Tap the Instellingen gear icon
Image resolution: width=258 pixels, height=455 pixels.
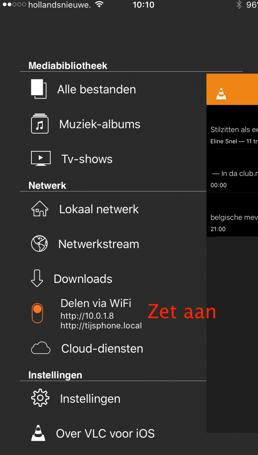[x=40, y=398]
